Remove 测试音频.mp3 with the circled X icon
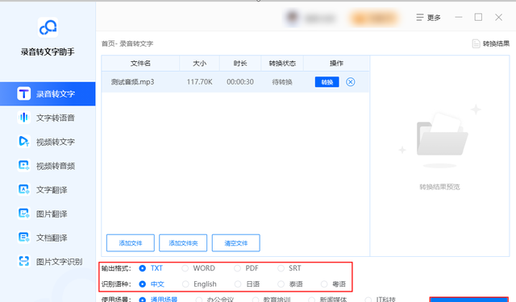 point(351,82)
